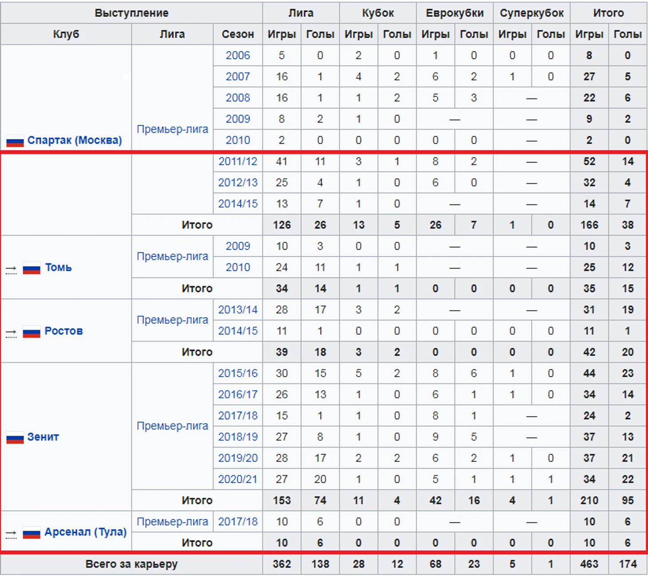Select career total games value 463
648x576 pixels.
pos(589,564)
